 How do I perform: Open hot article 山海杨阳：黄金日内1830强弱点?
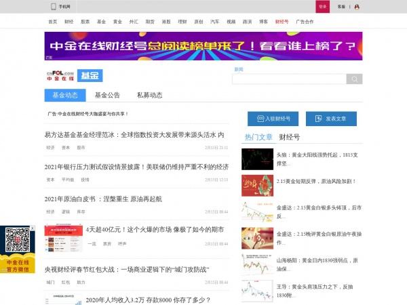click(317, 264)
